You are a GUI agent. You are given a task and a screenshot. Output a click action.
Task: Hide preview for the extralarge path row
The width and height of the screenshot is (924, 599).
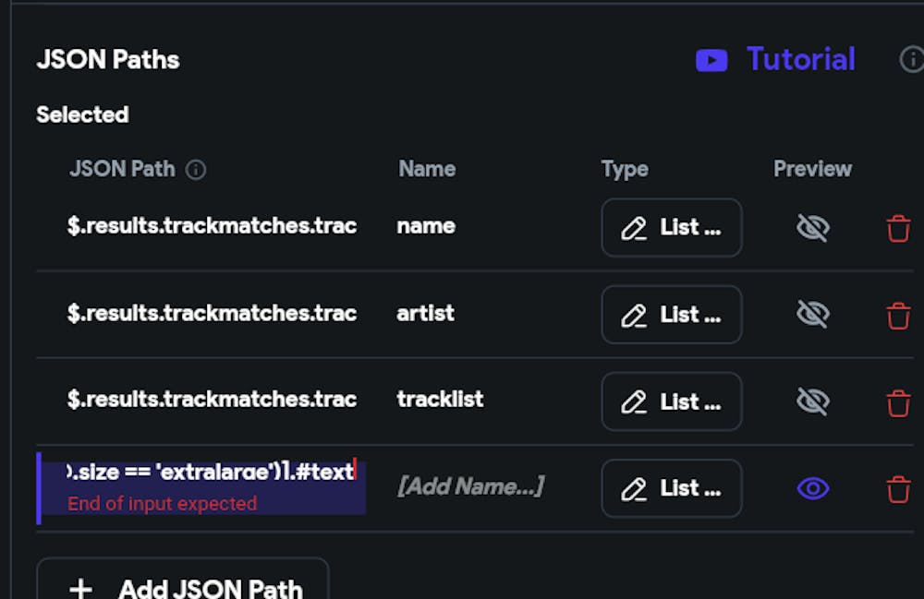[x=812, y=489]
